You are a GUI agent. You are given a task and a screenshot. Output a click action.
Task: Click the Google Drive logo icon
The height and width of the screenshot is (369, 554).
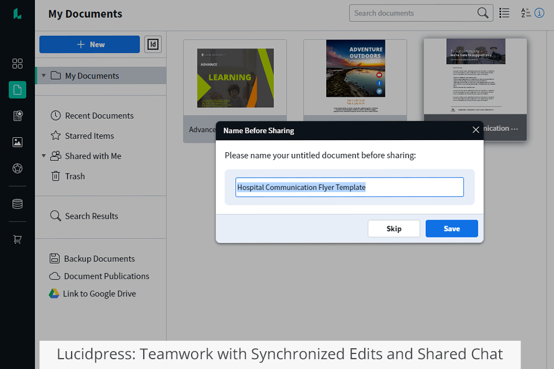54,293
